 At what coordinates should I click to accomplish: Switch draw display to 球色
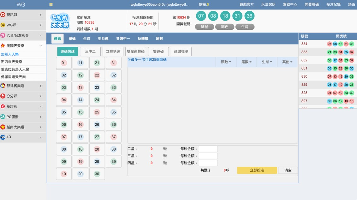pos(224,27)
